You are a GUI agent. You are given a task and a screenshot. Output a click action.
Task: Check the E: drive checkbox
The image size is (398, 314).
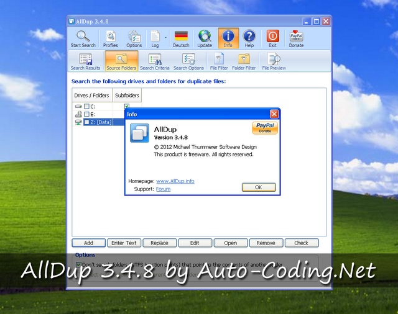pos(87,114)
